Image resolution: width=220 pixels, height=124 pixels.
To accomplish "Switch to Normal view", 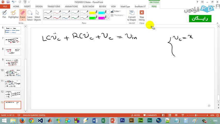I will click(163, 115).
